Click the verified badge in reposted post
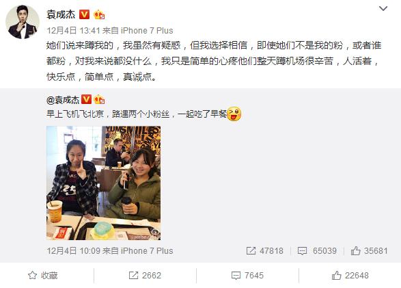The height and width of the screenshot is (288, 401). 86,99
